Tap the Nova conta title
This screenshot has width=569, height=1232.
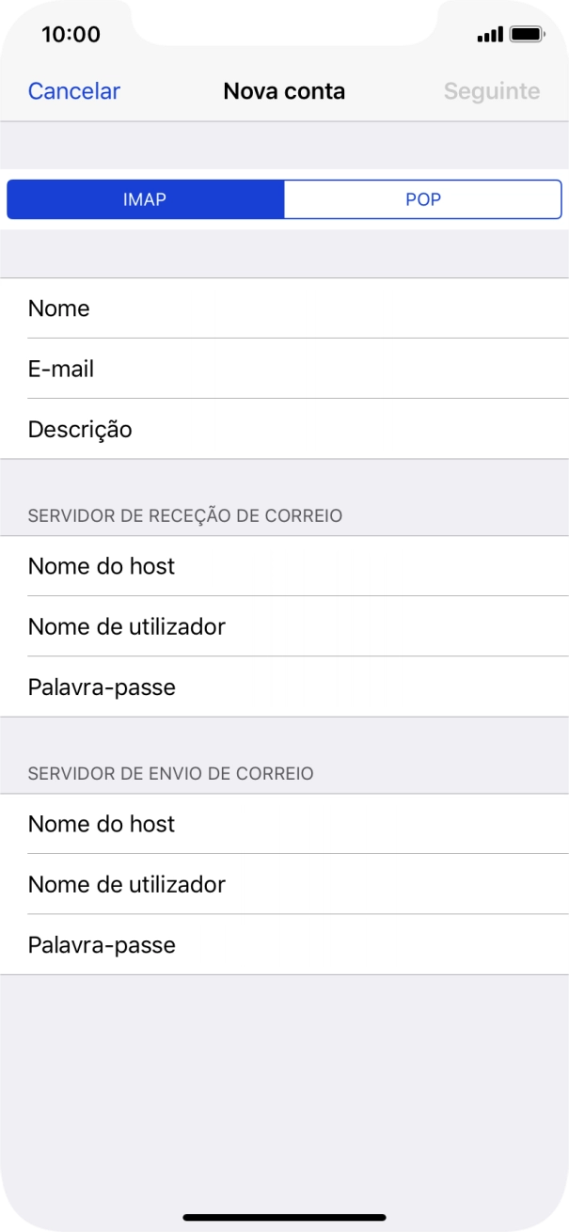(284, 90)
